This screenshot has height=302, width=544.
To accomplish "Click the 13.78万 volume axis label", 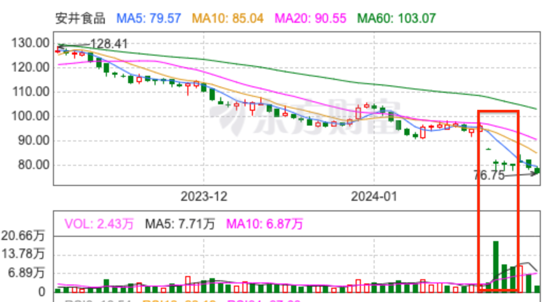I will point(23,254).
